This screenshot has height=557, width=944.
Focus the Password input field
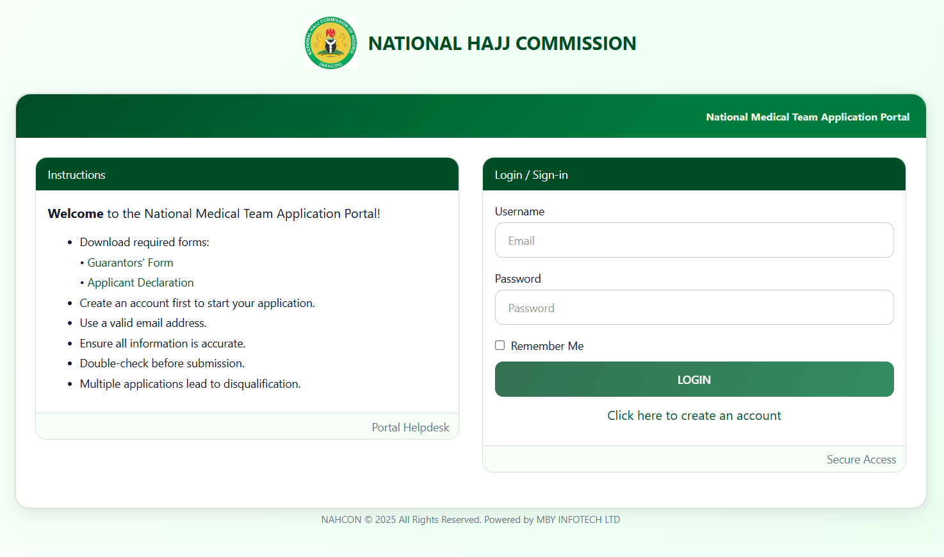point(694,308)
